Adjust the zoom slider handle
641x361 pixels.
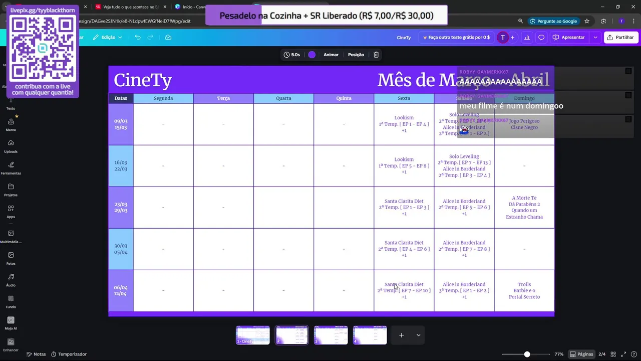[527, 354]
